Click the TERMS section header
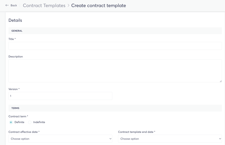225x145 pixels. click(15, 108)
